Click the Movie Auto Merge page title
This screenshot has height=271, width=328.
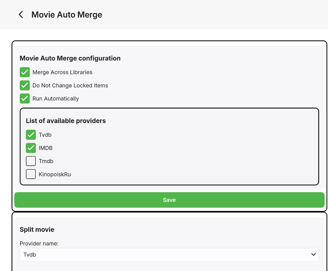(x=67, y=15)
